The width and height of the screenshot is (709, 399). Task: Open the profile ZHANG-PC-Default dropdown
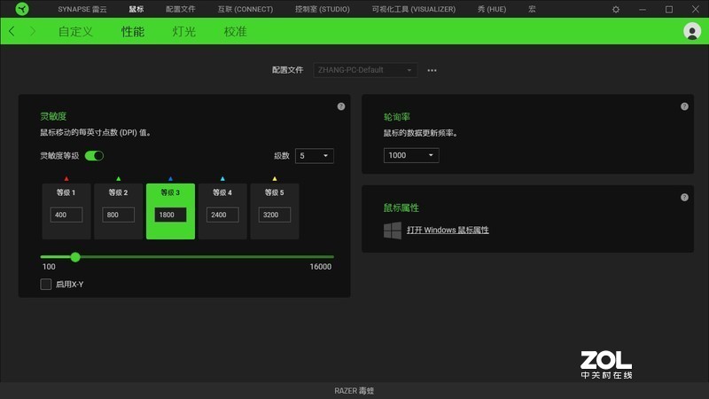pos(365,70)
